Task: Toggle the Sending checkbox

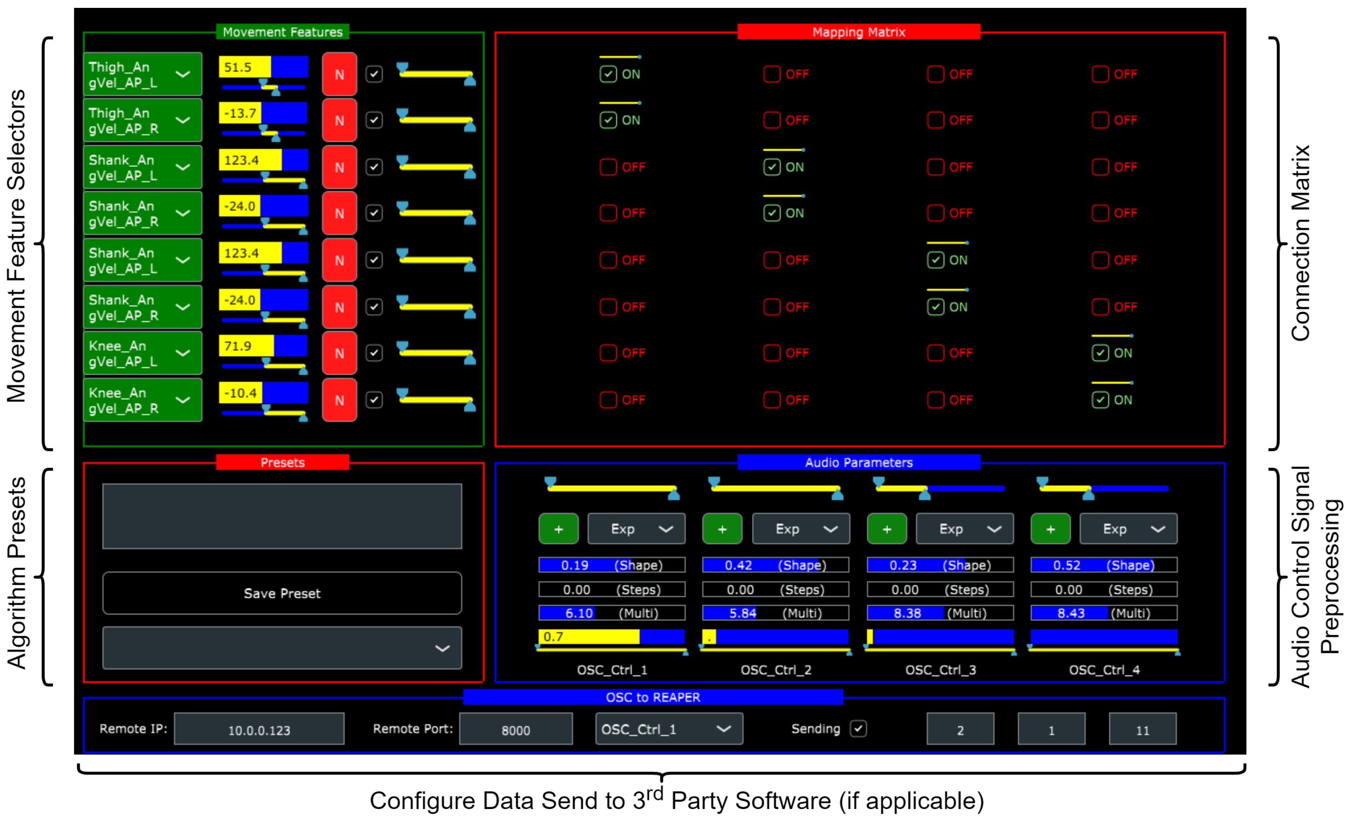Action: point(857,728)
